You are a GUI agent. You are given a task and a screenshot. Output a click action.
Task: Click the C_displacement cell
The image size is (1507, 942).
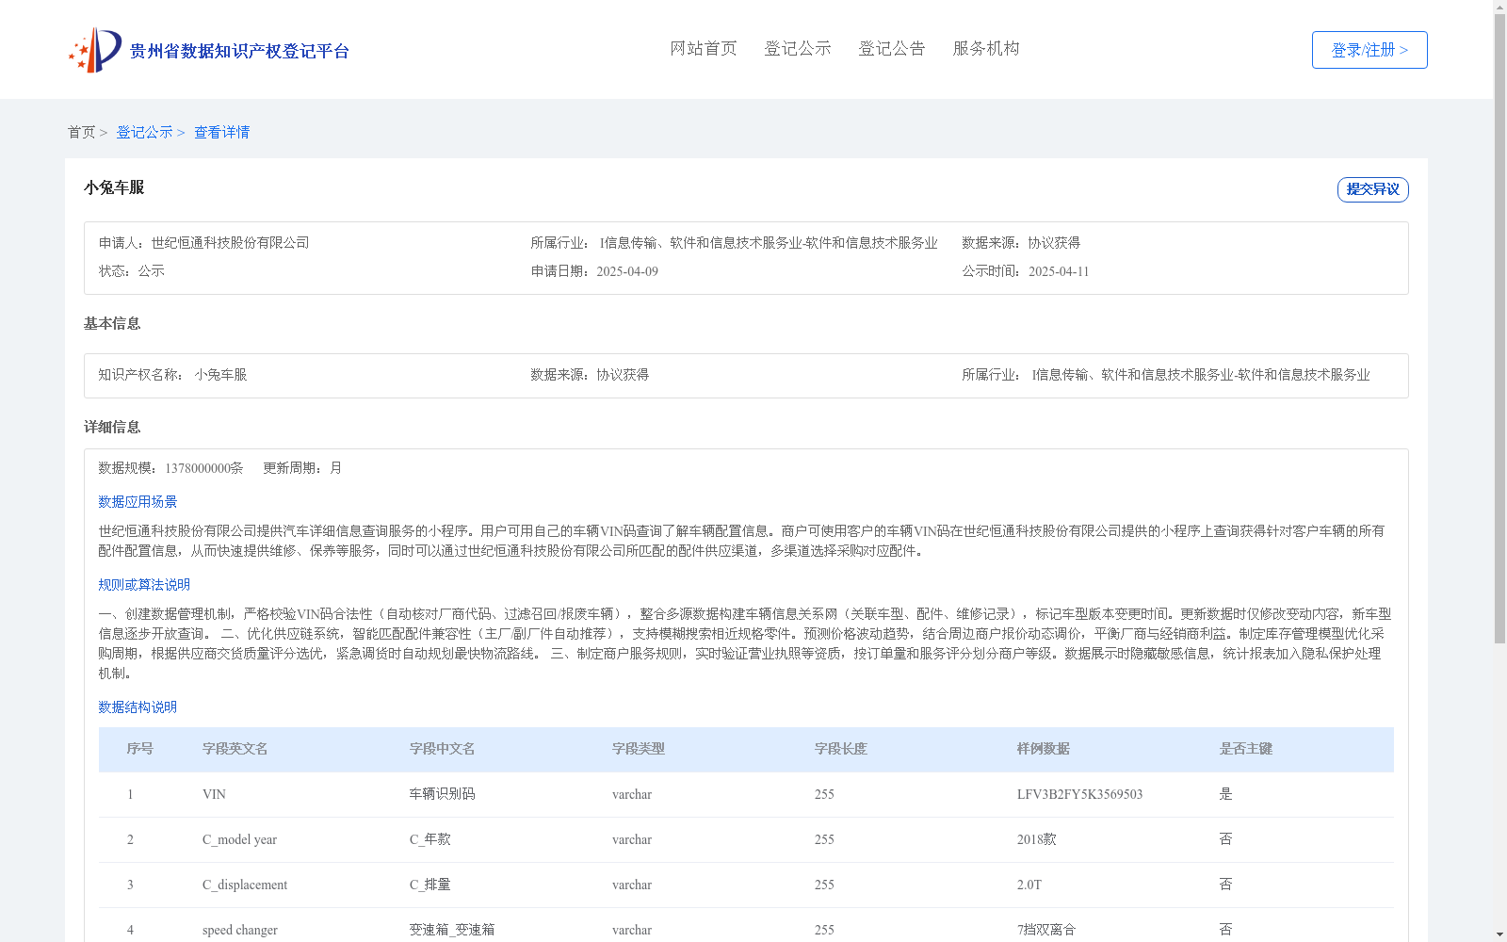click(x=245, y=885)
